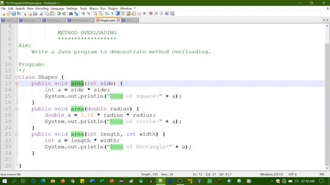
Task: Click the Close document toolbar icon
Action: coord(24,14)
